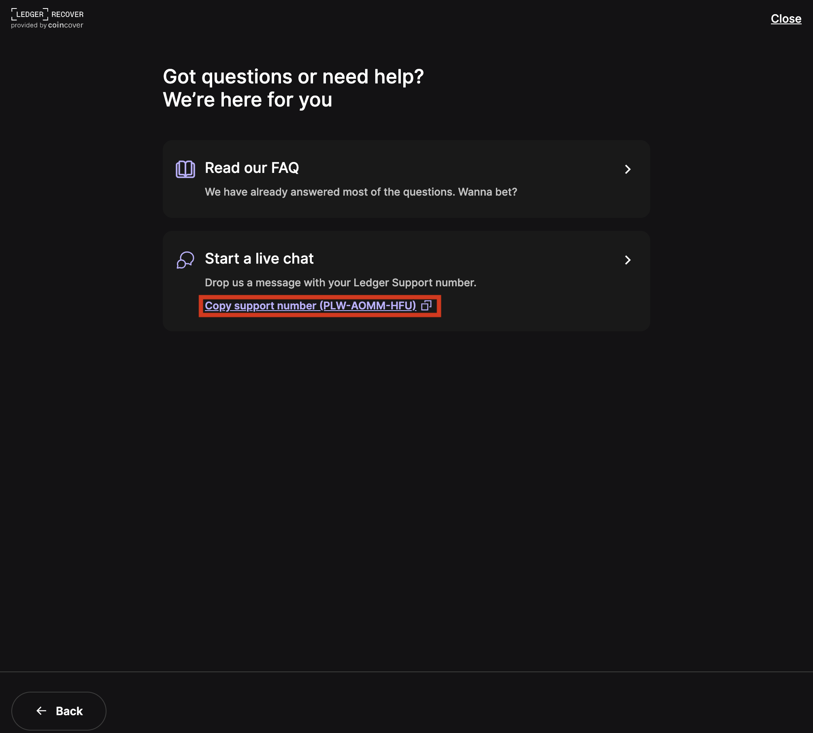Image resolution: width=813 pixels, height=733 pixels.
Task: Select the 'Read our FAQ' title
Action: [251, 168]
